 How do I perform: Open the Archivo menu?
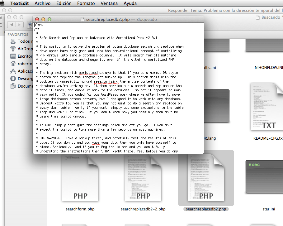pyautogui.click(x=43, y=3)
